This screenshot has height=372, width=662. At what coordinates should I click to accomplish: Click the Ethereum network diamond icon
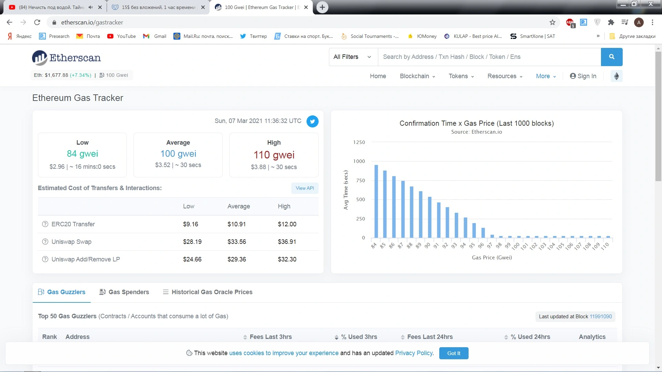click(616, 76)
